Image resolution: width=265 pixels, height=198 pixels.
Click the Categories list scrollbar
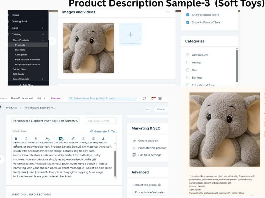[x=237, y=66]
